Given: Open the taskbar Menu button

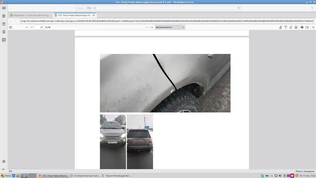Looking at the screenshot, I should pyautogui.click(x=6, y=176).
